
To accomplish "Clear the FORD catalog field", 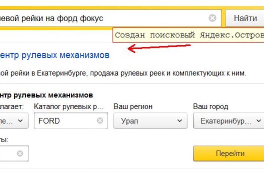I will (x=100, y=120).
